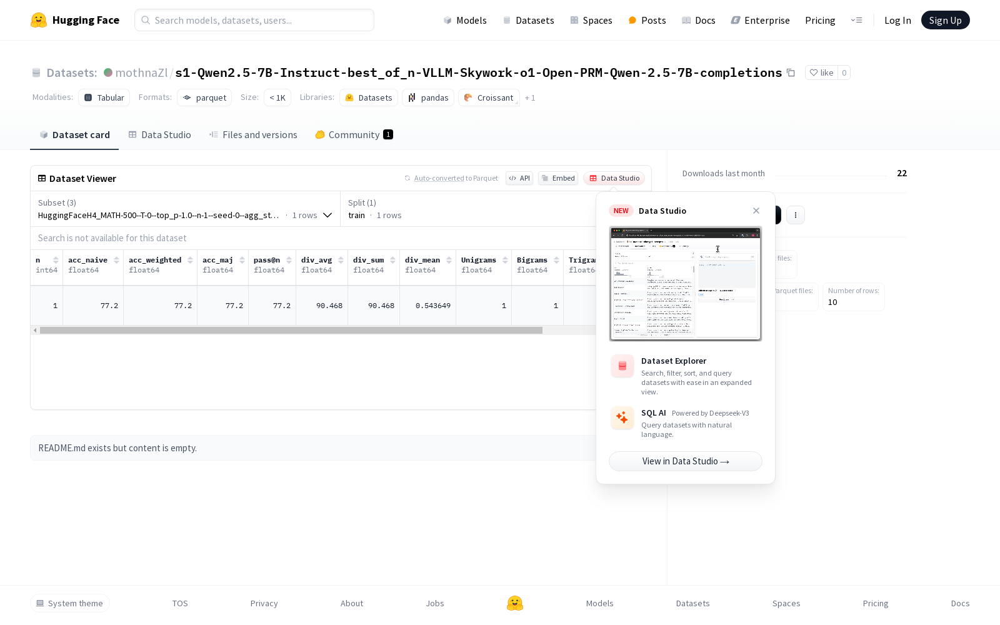Click the Datasets library tag
This screenshot has width=1000, height=625.
tap(369, 97)
